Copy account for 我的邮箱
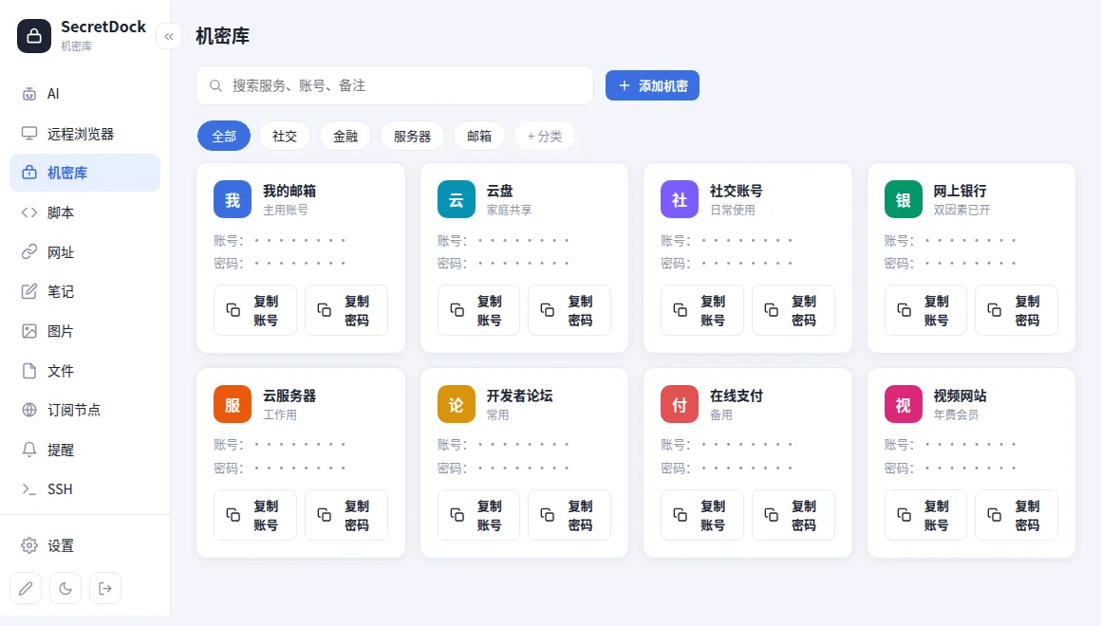 click(x=255, y=310)
